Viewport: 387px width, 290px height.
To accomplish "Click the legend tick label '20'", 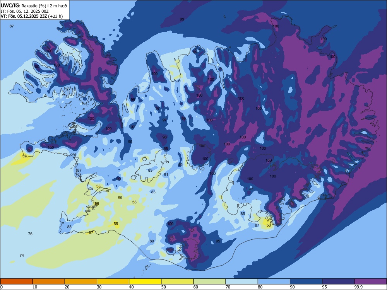I will click(x=67, y=287).
